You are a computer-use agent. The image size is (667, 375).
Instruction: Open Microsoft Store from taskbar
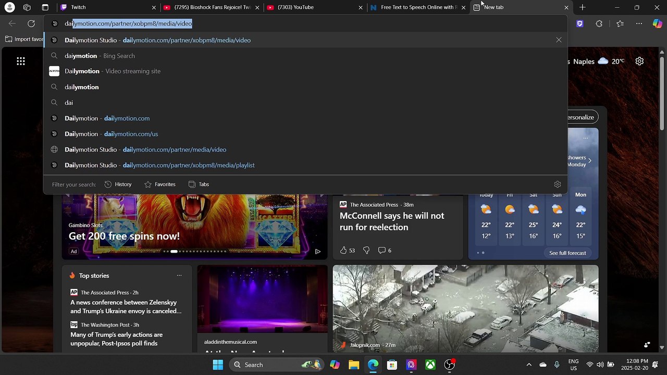click(x=392, y=365)
